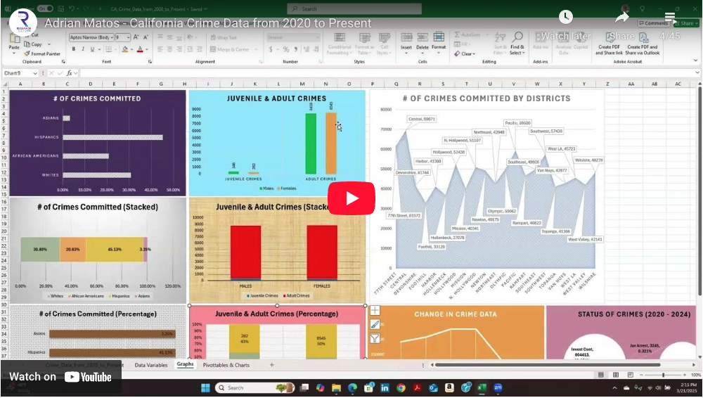
Task: Open the Excel taskbar icon
Action: (x=482, y=387)
